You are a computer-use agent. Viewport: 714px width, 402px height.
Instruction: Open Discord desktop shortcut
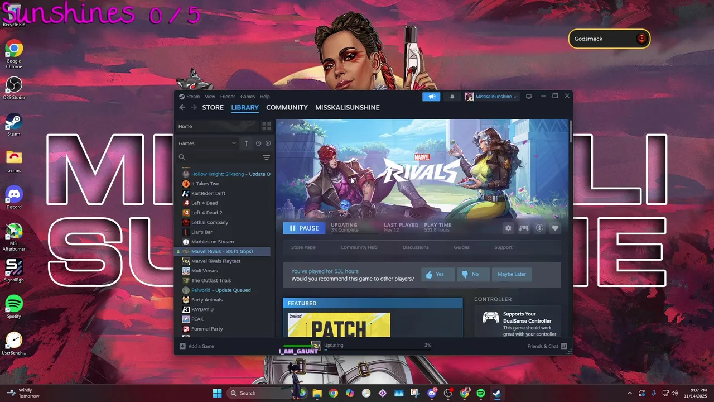click(x=14, y=198)
